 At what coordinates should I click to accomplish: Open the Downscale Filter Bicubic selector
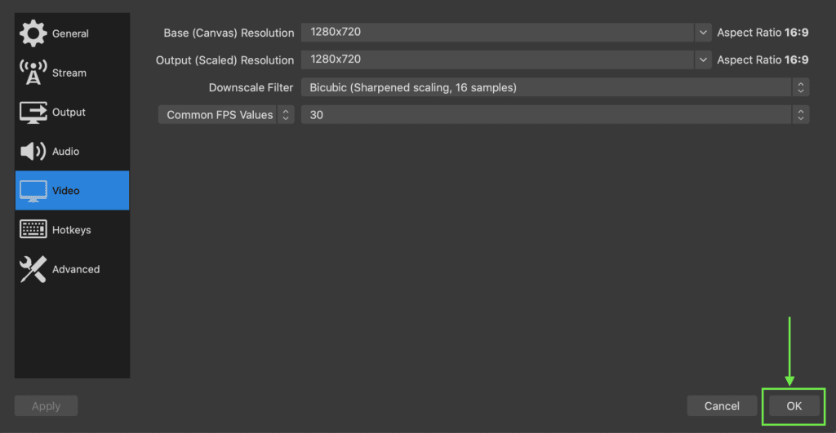pyautogui.click(x=555, y=87)
